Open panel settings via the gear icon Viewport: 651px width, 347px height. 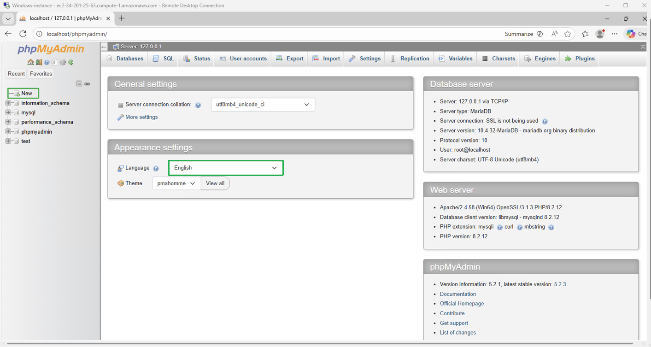coord(62,62)
